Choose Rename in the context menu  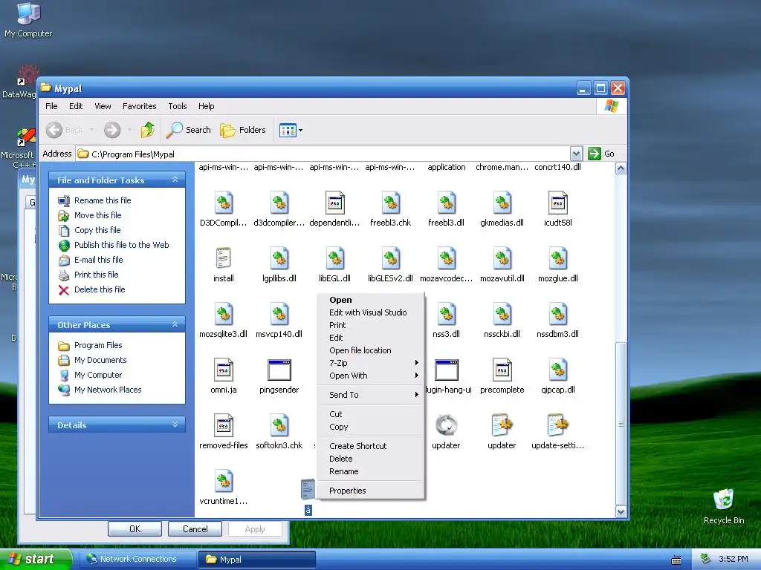pyautogui.click(x=371, y=471)
